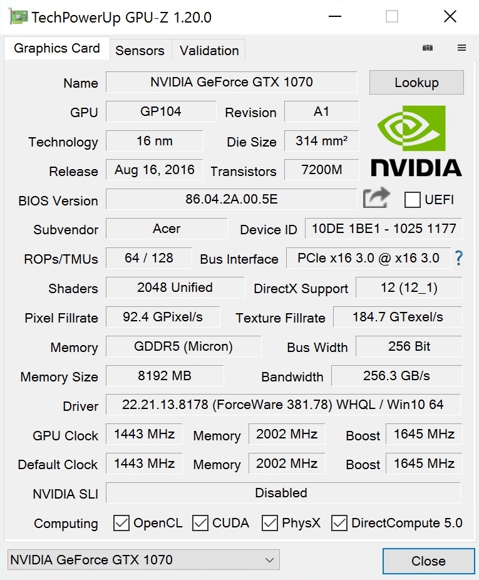Expand the GPU selection dropdown arrow
The image size is (479, 580).
270,561
